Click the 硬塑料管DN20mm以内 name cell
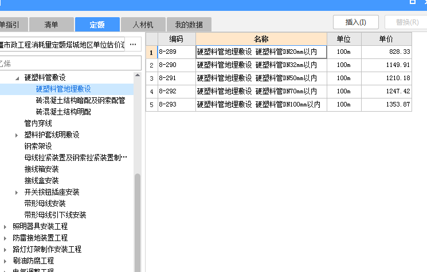 (261, 52)
